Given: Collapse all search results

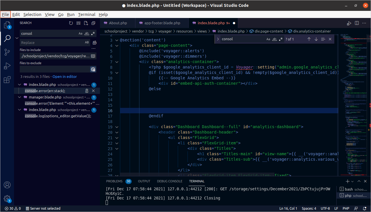Looking at the screenshot, I should [93, 23].
